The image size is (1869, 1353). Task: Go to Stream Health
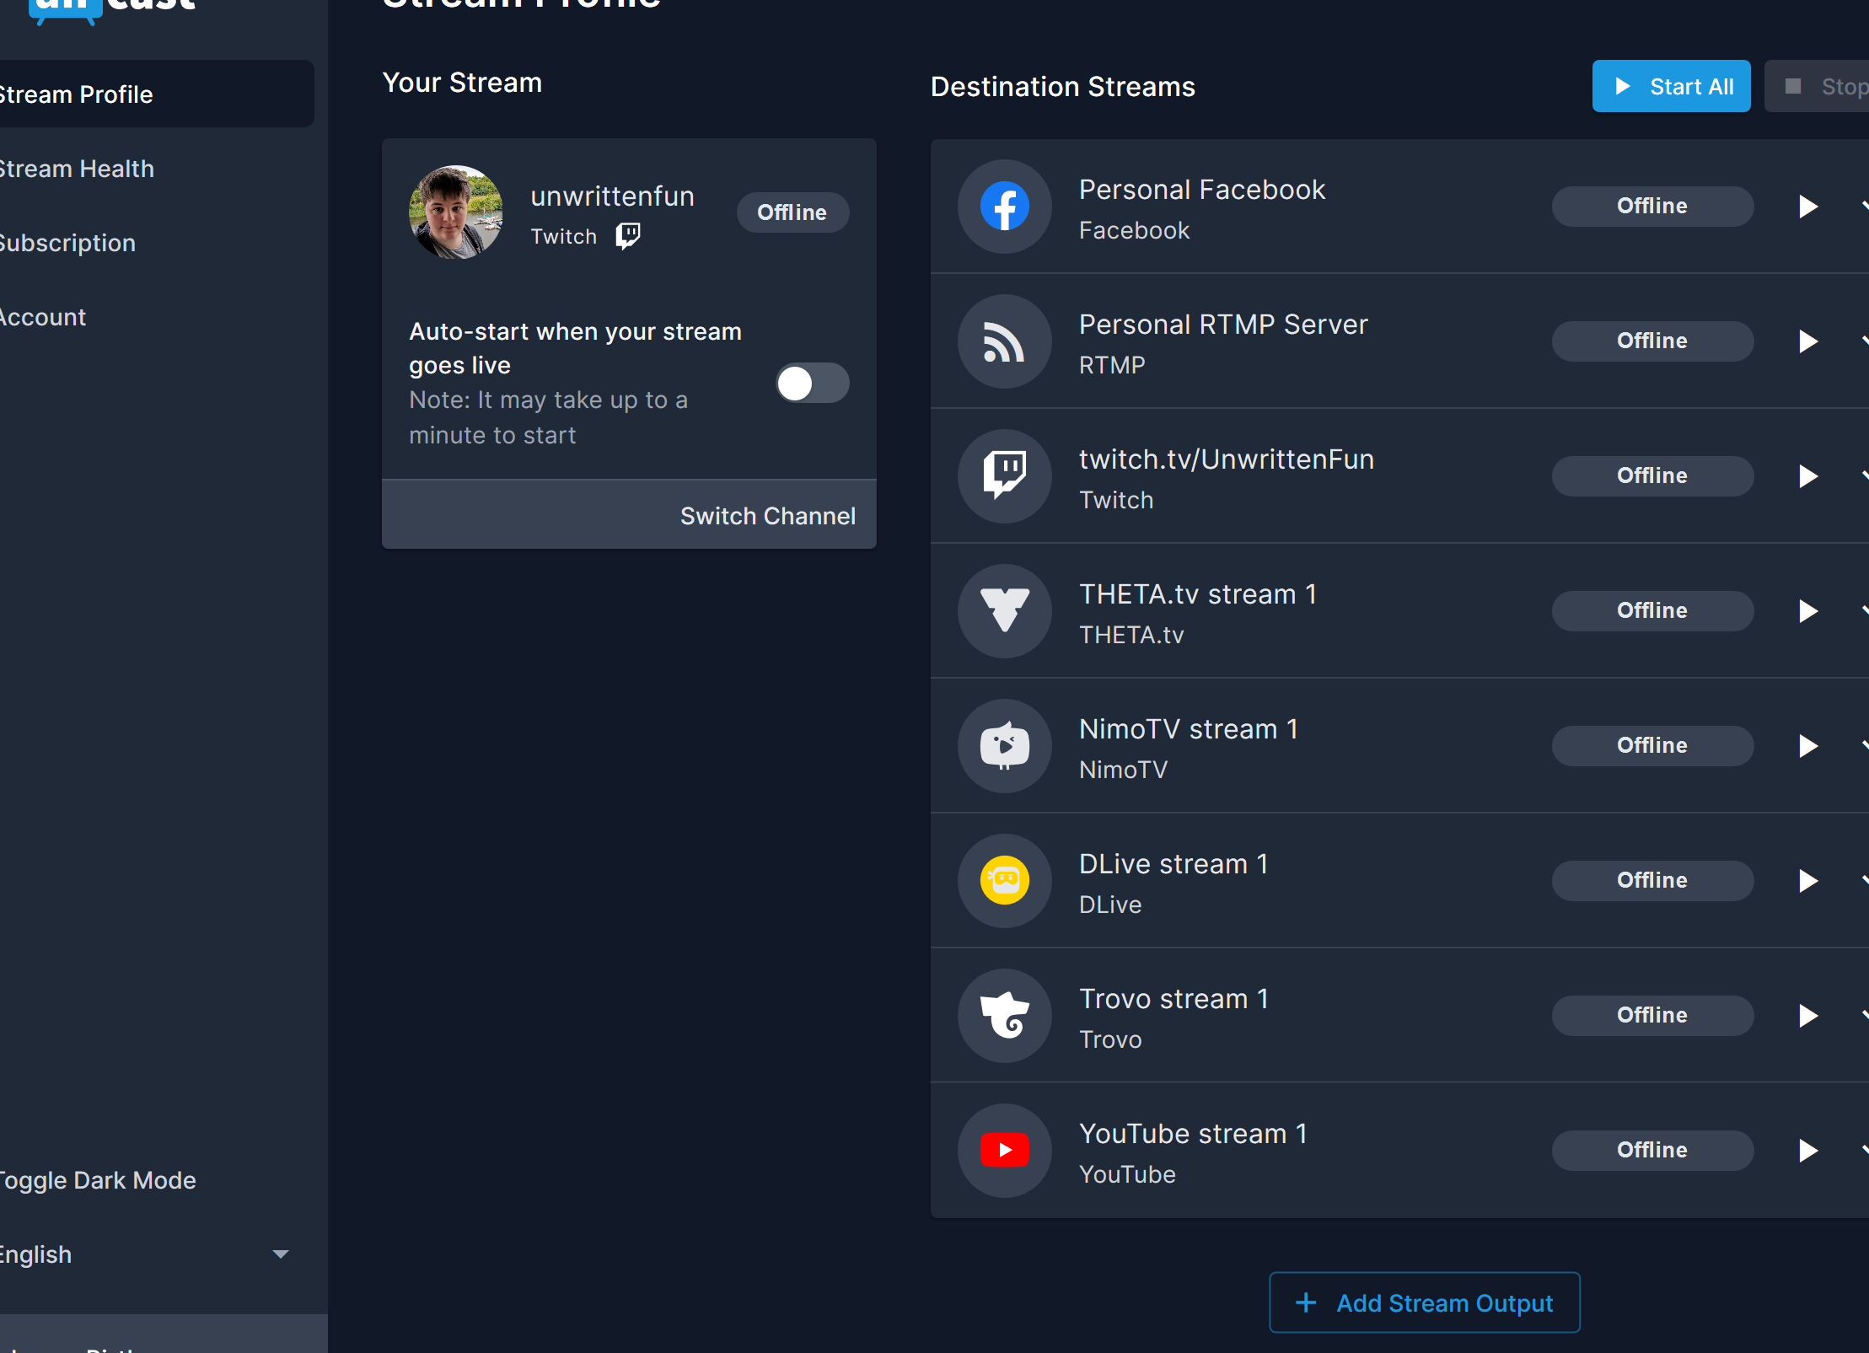tap(77, 169)
